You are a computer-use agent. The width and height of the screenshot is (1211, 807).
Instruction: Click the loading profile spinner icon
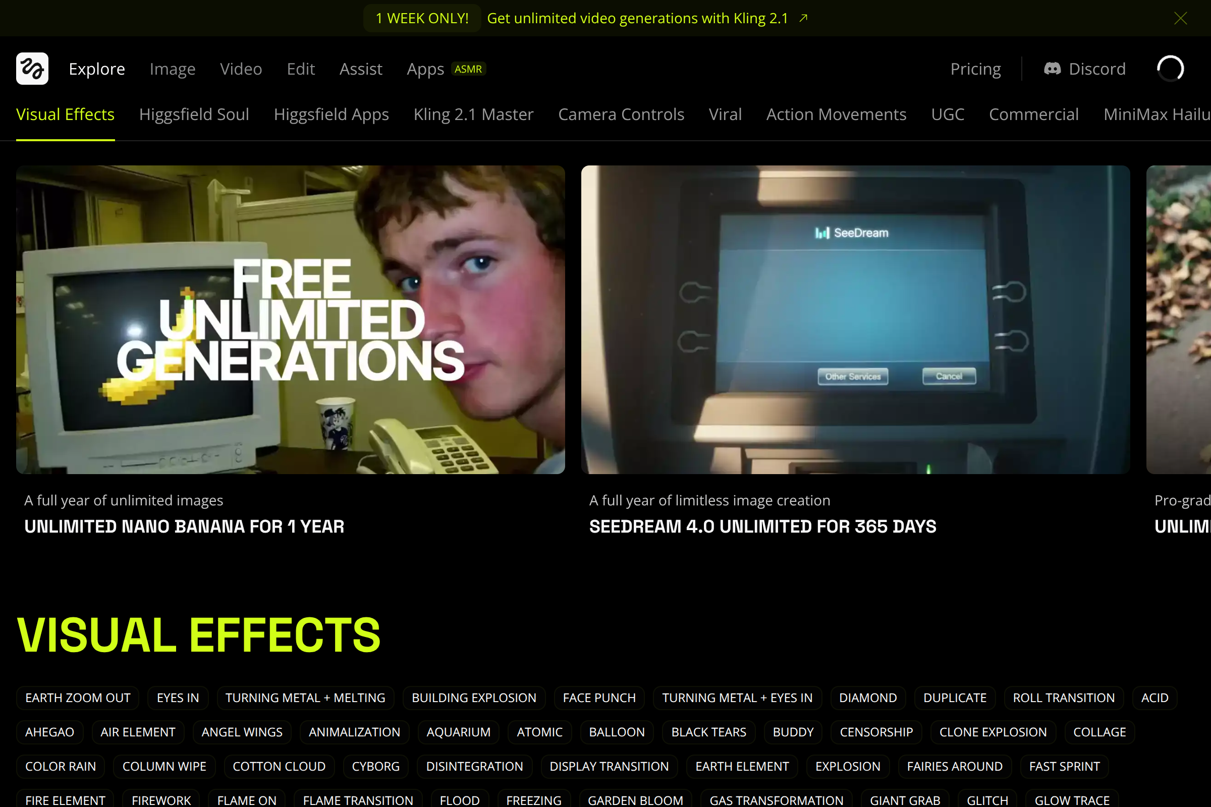(1170, 69)
